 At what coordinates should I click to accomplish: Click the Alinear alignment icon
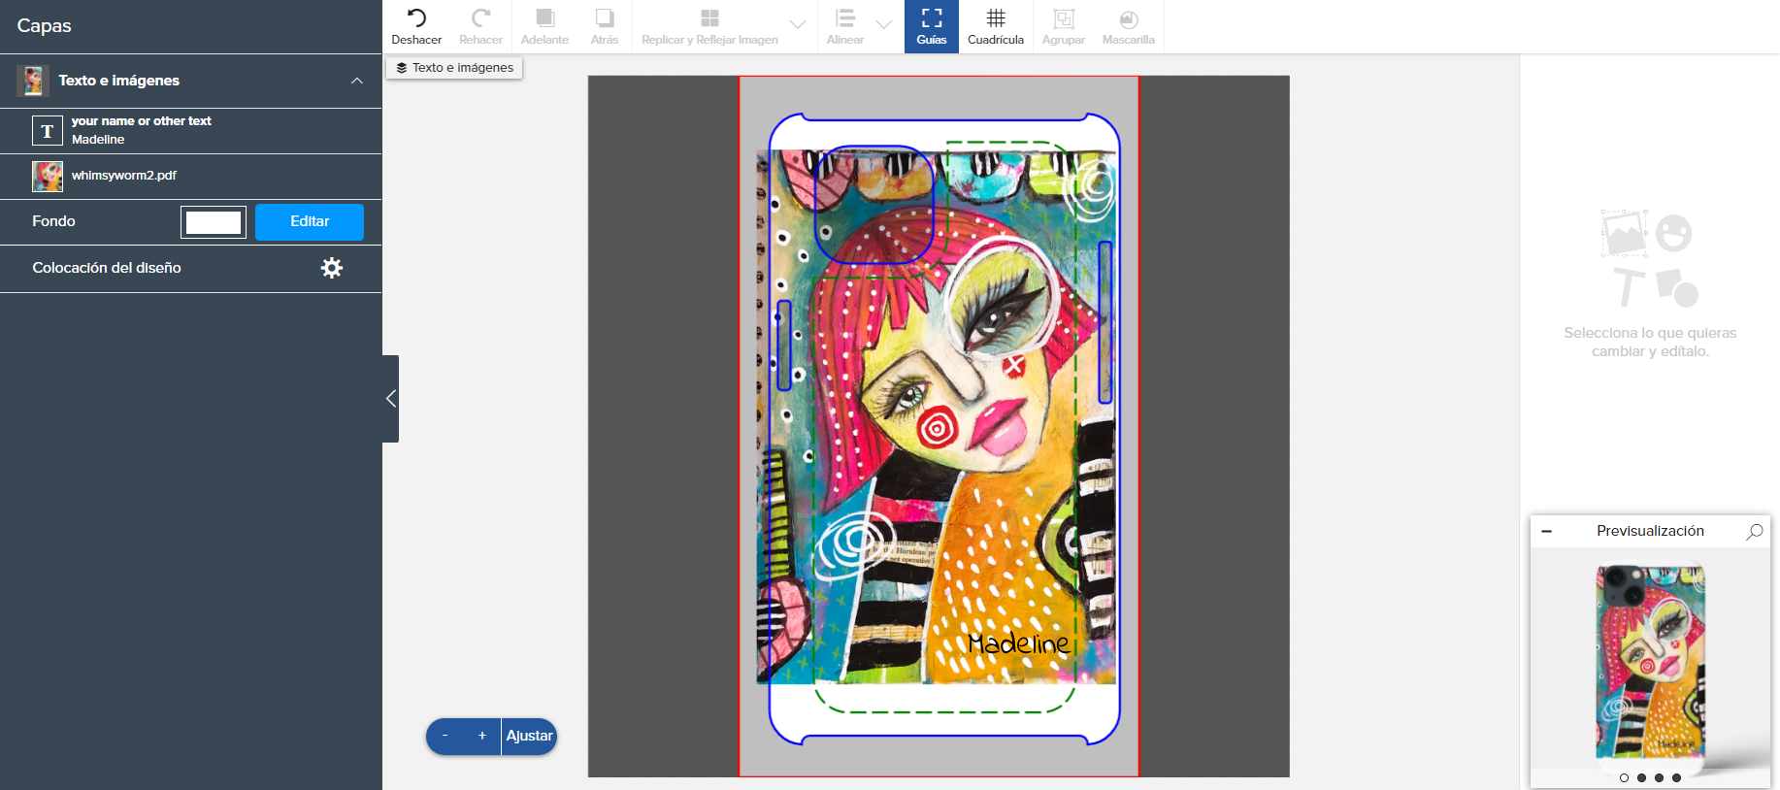[845, 18]
